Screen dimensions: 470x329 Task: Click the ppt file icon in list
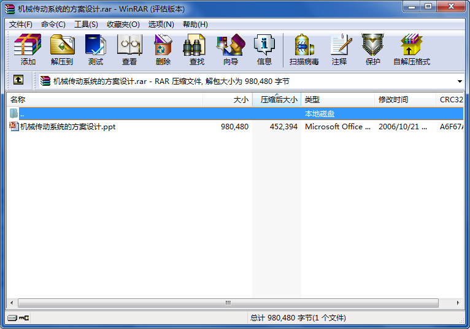coord(13,126)
